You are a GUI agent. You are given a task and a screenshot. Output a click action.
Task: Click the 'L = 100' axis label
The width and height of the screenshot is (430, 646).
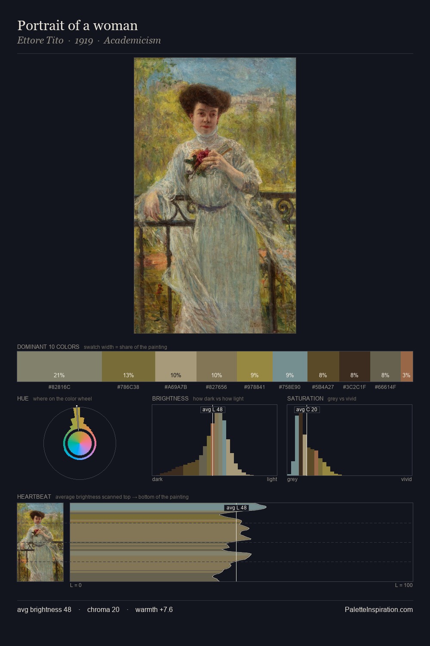[404, 585]
